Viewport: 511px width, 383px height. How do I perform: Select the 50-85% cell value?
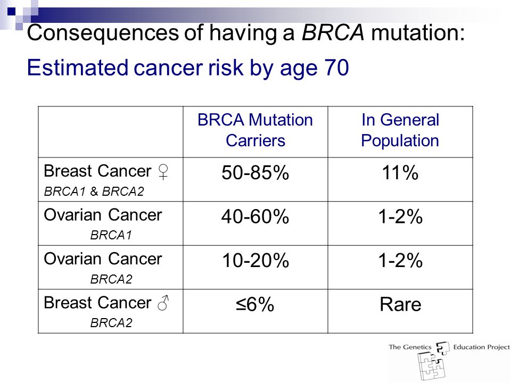pyautogui.click(x=255, y=172)
